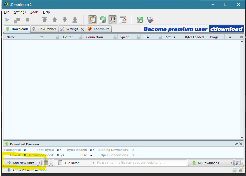Viewport: 246px width, 176px height.
Task: Toggle auto reconnect globe checkbox icon
Action: coord(102,20)
